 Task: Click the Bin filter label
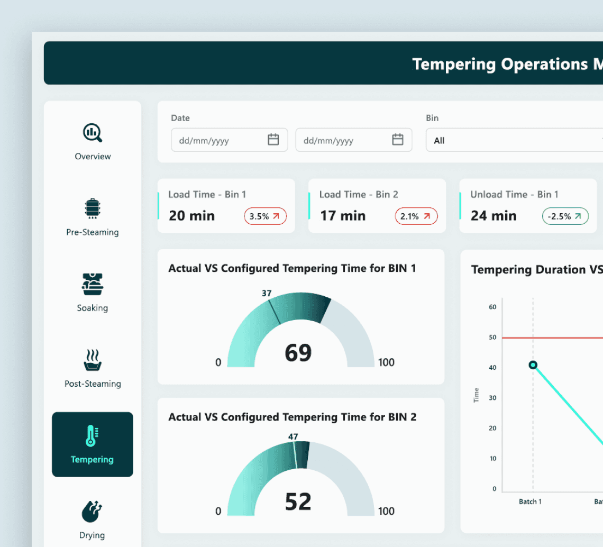[432, 118]
